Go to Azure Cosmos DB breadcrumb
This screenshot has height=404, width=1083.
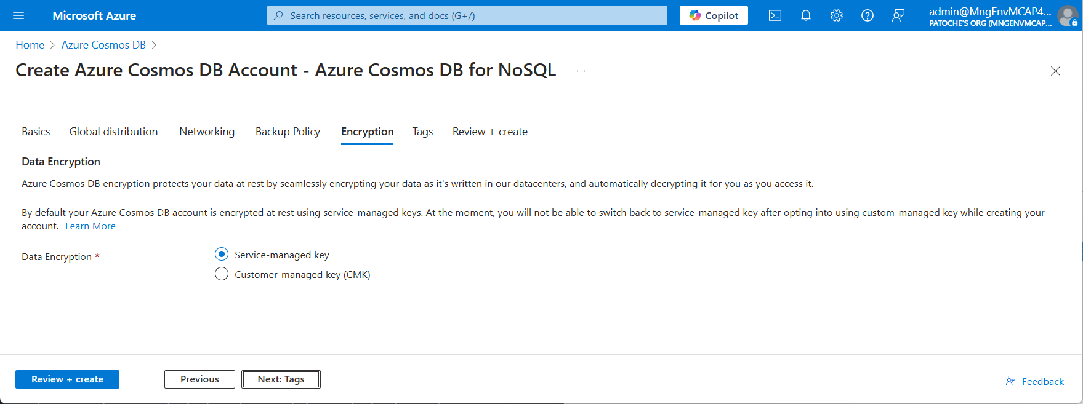coord(103,45)
